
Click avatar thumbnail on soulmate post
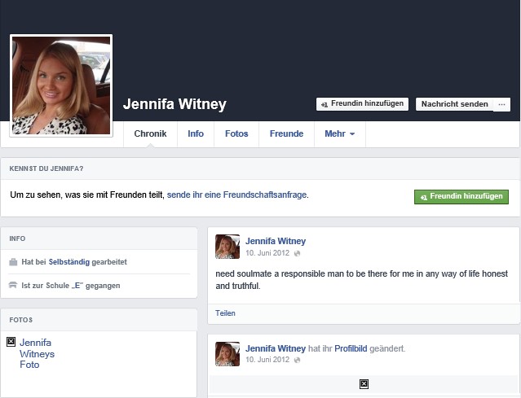pyautogui.click(x=227, y=247)
